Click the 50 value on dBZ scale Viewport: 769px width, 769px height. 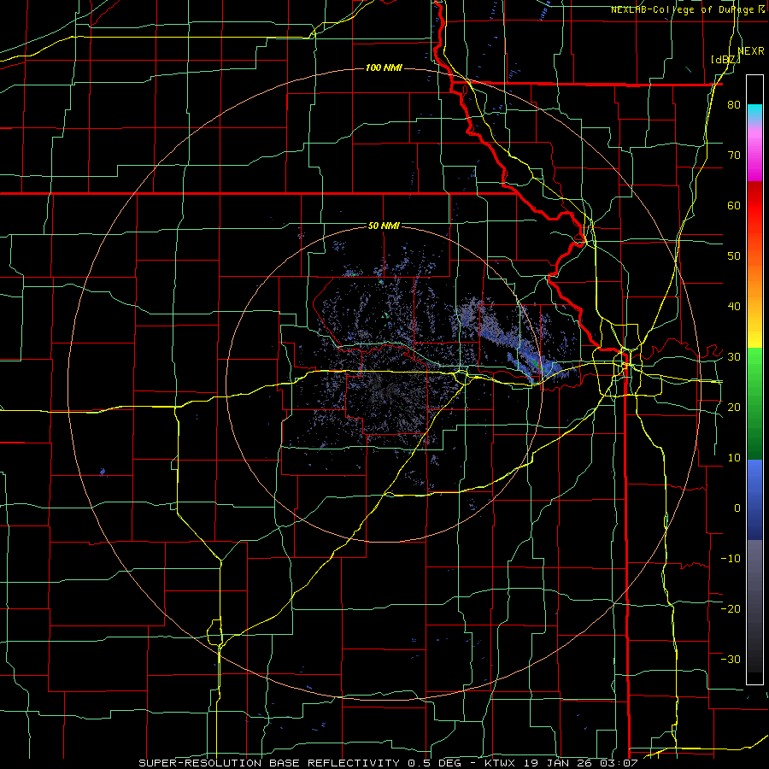click(x=734, y=256)
